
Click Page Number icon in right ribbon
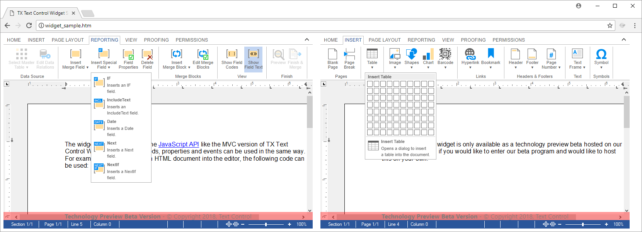point(551,54)
